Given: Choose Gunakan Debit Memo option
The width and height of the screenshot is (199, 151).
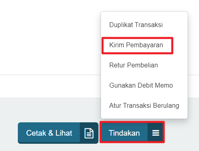Looking at the screenshot, I should click(x=141, y=85).
